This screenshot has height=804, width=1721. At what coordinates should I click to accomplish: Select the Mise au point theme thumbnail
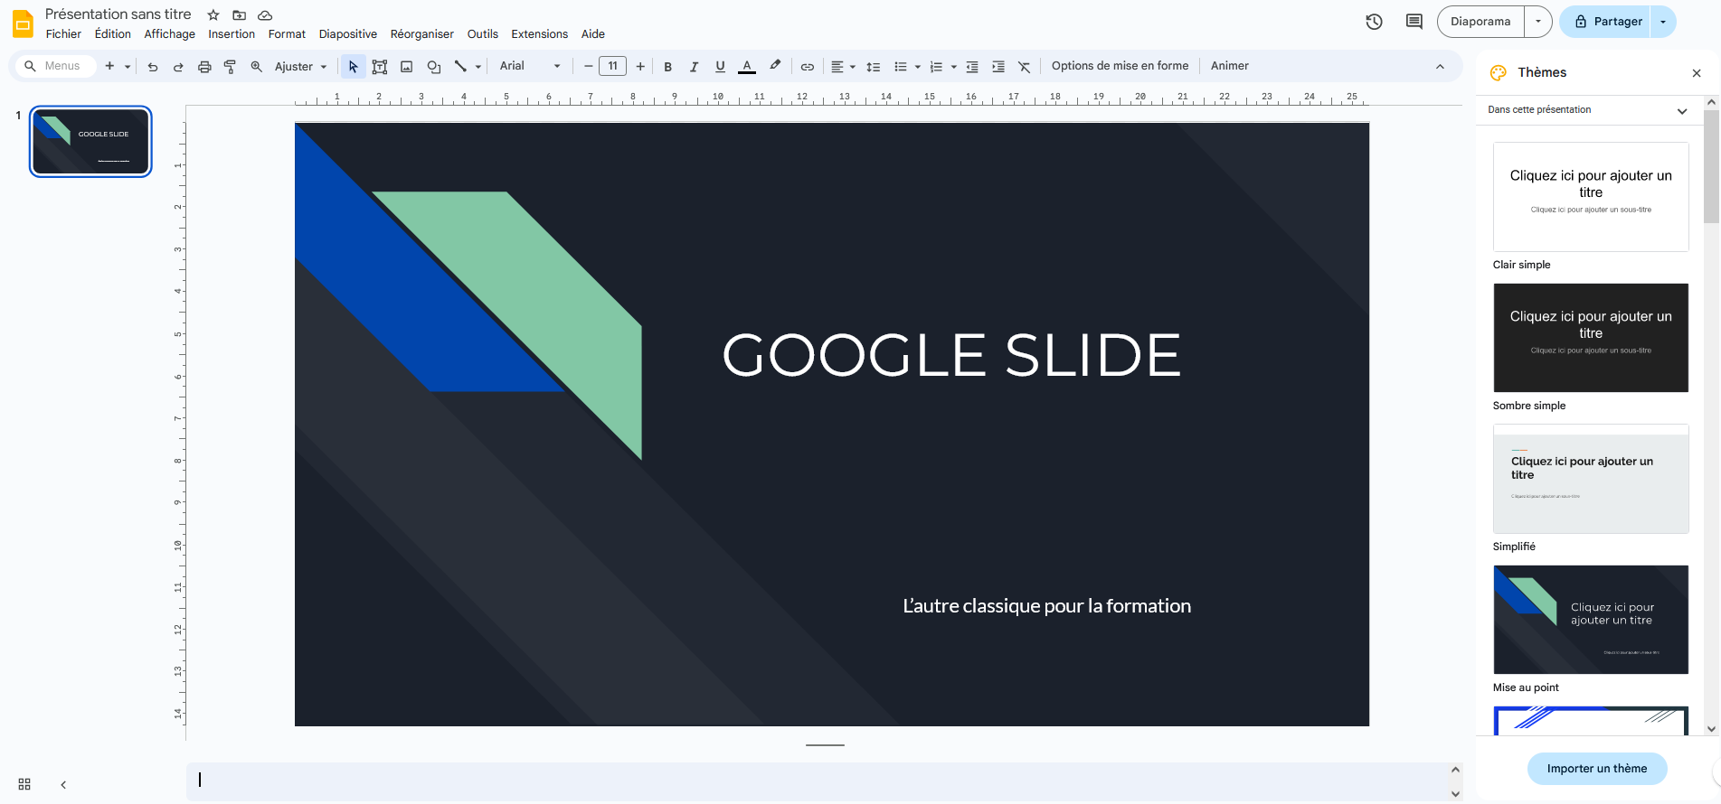(x=1591, y=620)
